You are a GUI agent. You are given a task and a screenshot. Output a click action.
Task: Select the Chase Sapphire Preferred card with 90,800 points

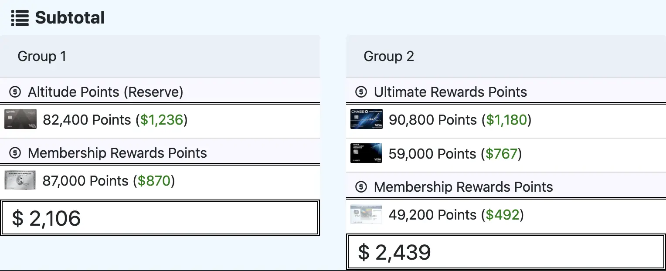(x=366, y=119)
